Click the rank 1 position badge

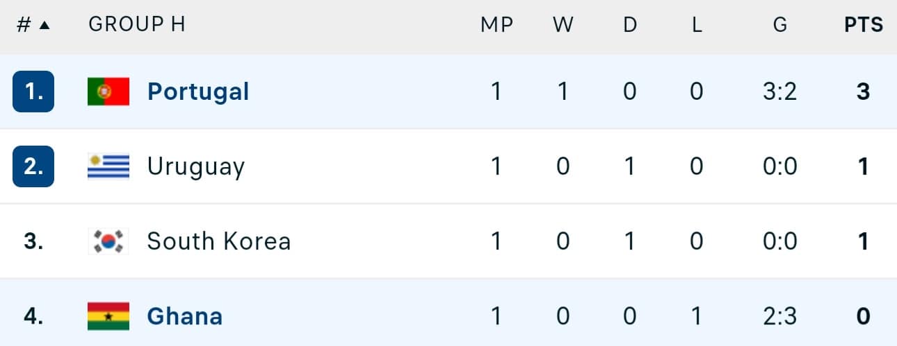33,92
